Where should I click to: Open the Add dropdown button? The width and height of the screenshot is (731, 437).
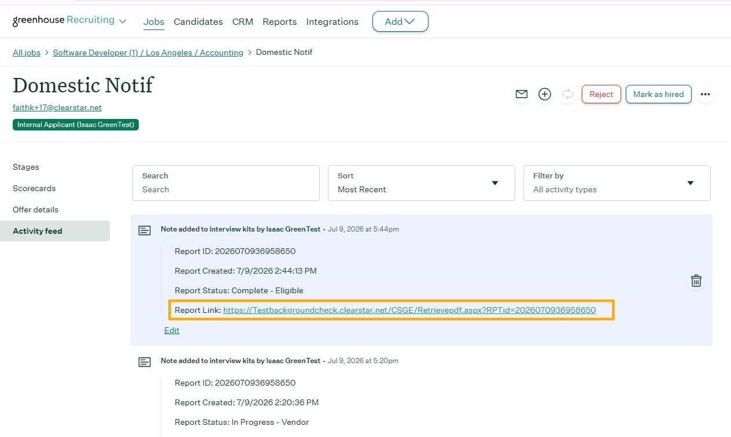(400, 21)
